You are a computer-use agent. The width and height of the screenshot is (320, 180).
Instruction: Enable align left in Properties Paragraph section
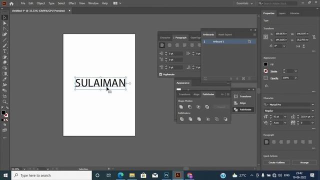click(x=266, y=142)
